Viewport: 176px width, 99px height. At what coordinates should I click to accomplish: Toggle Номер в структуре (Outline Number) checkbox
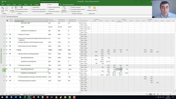pos(70,7)
